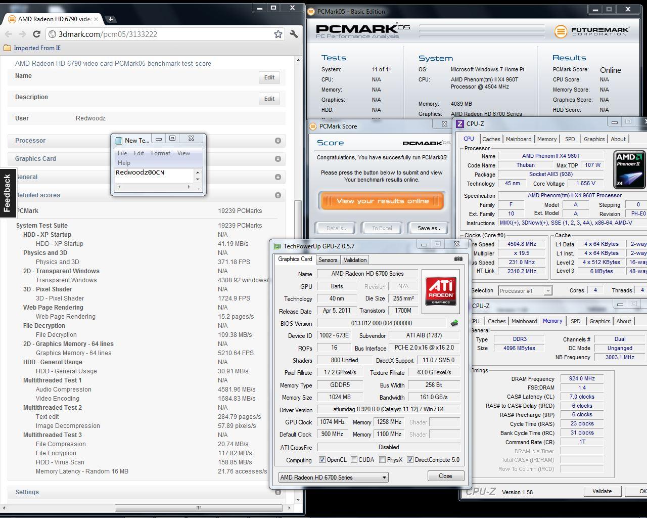Open Chrome wrench settings menu
This screenshot has height=518, width=647.
294,34
